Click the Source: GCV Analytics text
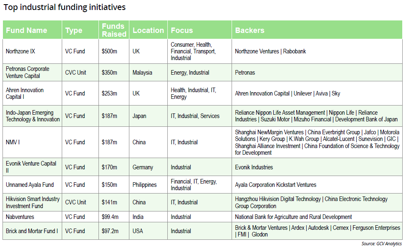406x249 pixels. [381, 244]
